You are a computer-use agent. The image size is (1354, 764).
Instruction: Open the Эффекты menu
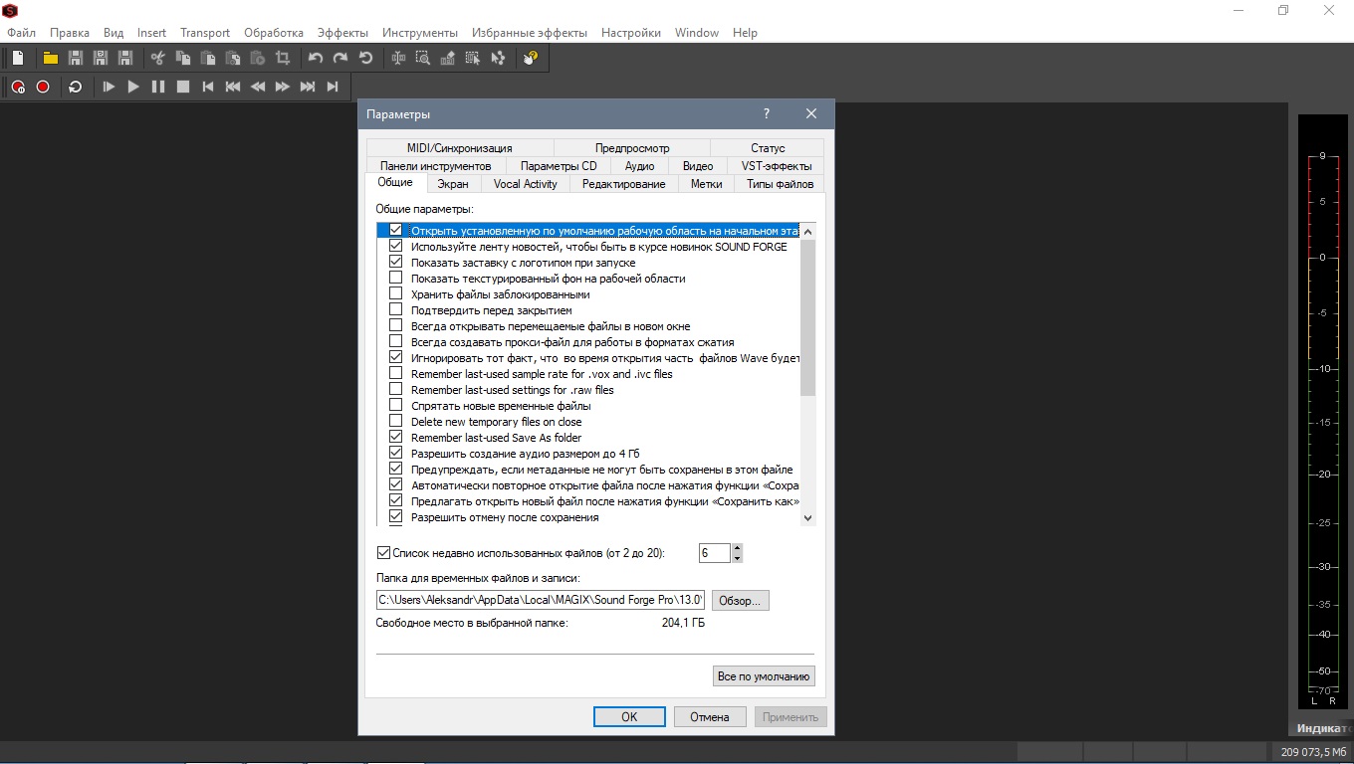342,33
